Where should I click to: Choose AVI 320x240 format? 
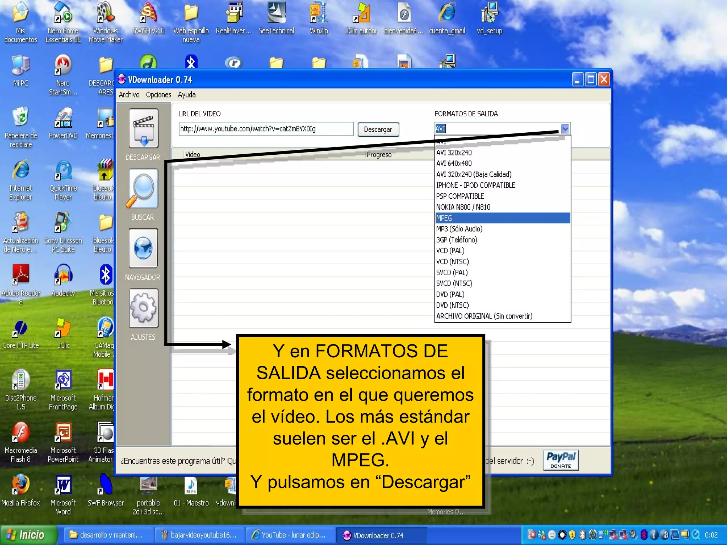point(503,153)
